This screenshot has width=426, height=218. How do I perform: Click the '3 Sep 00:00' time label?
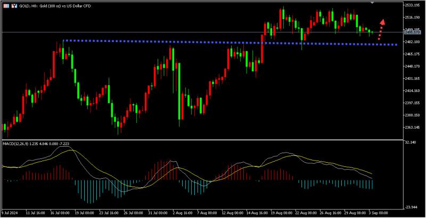coord(378,213)
